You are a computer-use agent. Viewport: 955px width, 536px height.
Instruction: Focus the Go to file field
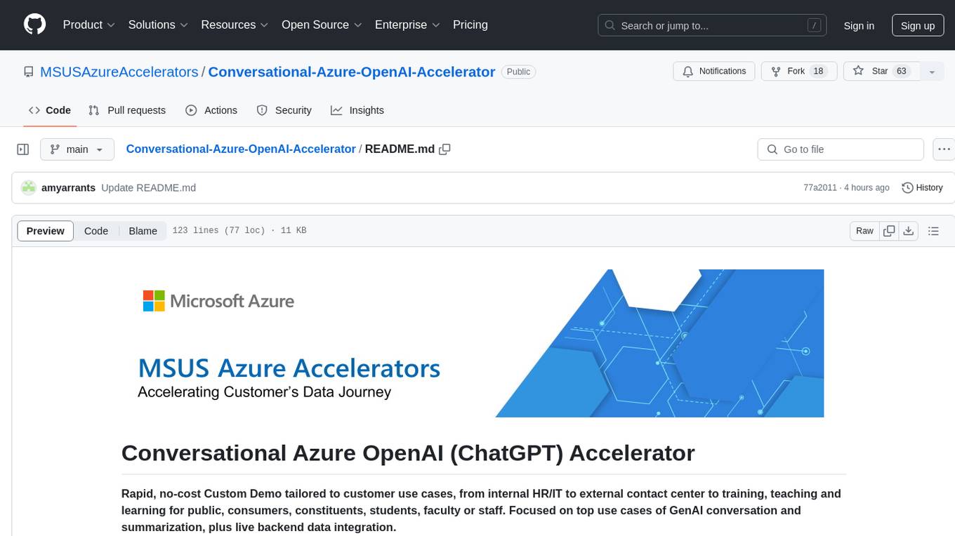[x=841, y=149]
